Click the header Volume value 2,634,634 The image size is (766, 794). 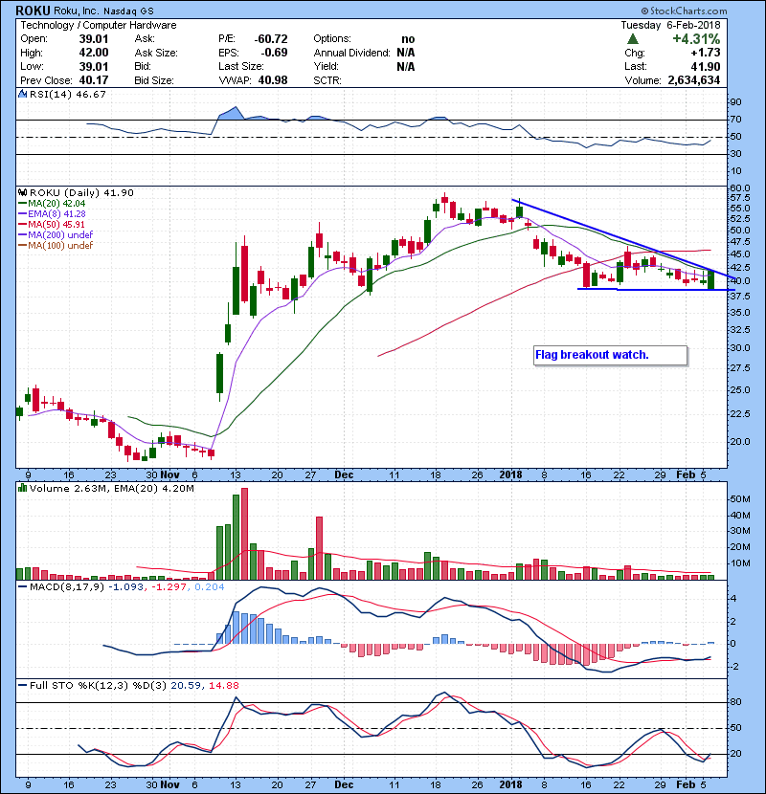[x=694, y=80]
